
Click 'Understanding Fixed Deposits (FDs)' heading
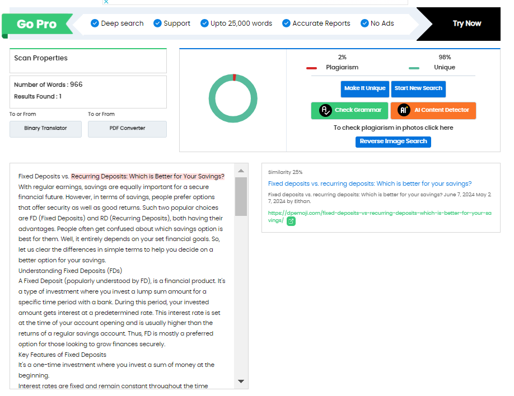[x=70, y=271]
